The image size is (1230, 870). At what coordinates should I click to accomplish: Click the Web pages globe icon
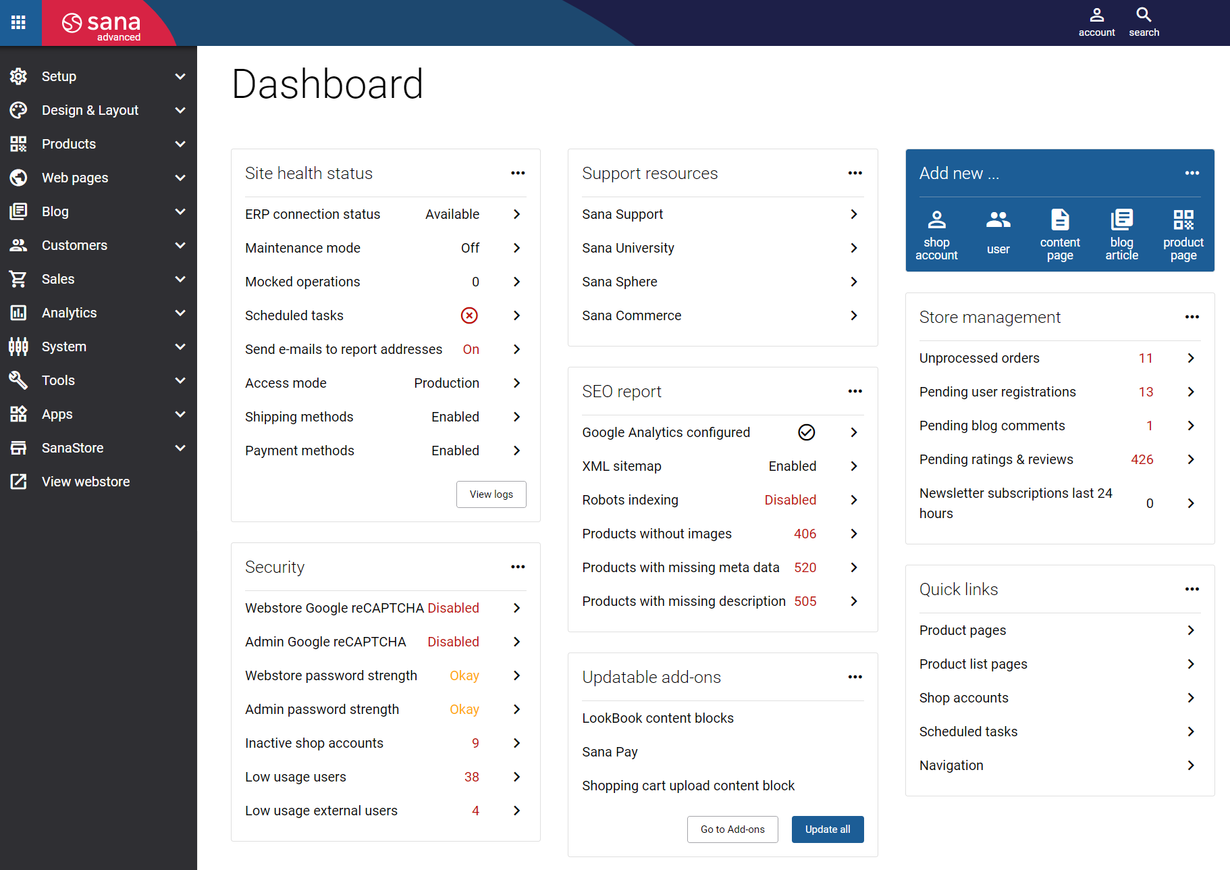pos(19,178)
